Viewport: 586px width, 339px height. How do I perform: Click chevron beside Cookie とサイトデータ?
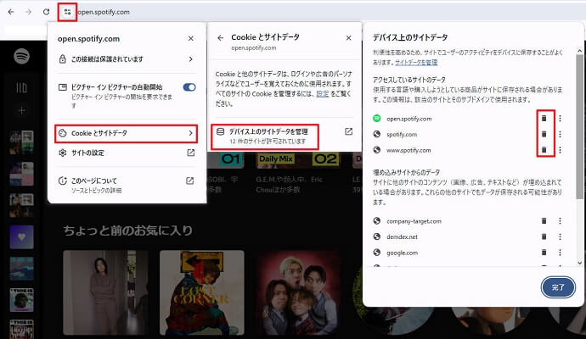[x=190, y=133]
